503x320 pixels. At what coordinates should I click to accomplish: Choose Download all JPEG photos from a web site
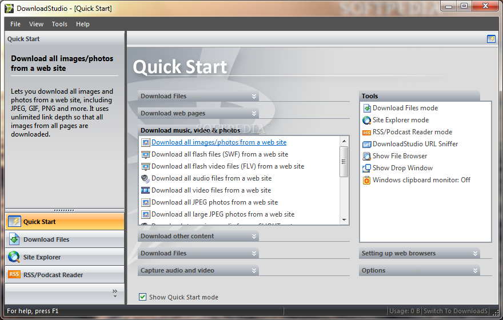click(x=215, y=202)
